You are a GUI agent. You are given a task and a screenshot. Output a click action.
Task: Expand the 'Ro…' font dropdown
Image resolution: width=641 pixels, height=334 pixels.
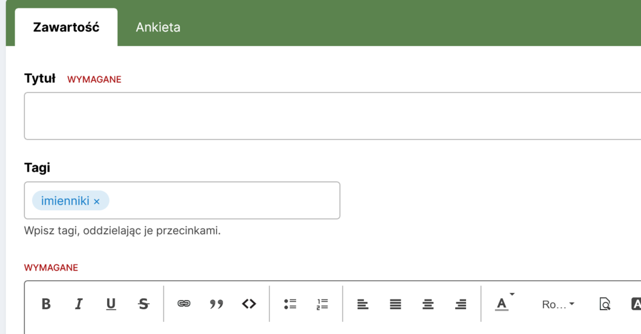pos(558,305)
